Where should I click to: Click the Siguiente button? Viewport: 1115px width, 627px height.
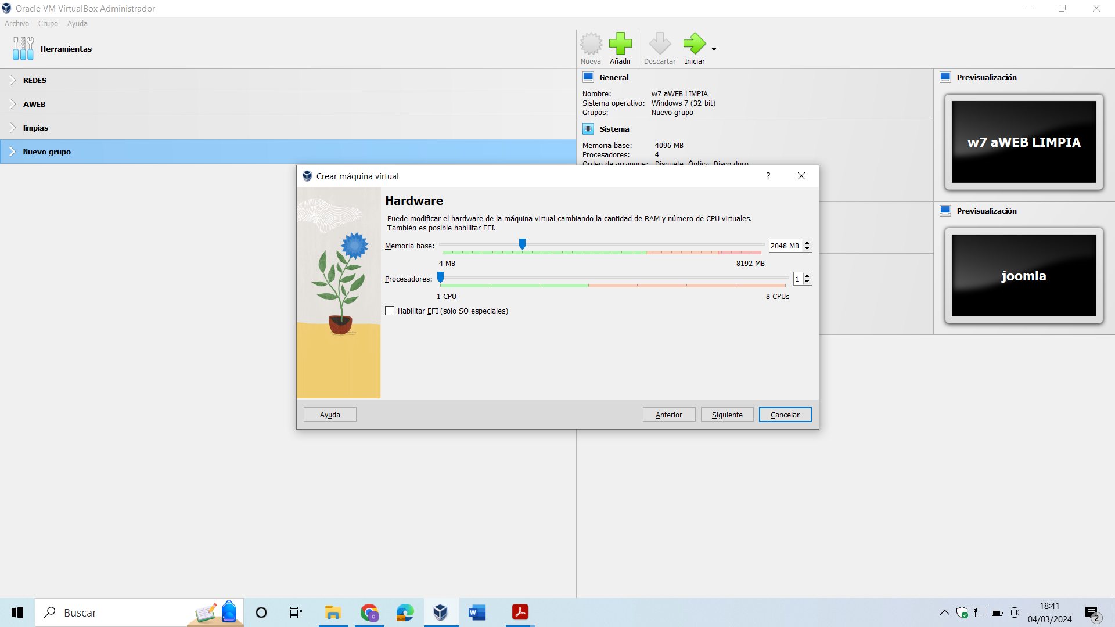click(x=726, y=415)
